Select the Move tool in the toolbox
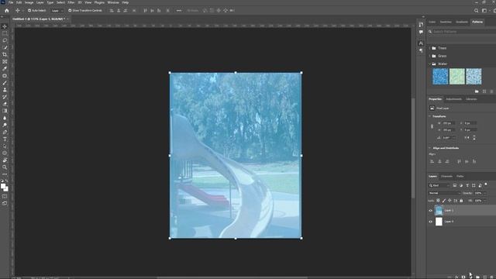The height and width of the screenshot is (279, 496). tap(5, 26)
